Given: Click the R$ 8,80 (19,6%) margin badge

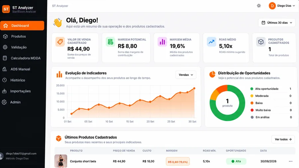Looking at the screenshot, I should 178,161.
